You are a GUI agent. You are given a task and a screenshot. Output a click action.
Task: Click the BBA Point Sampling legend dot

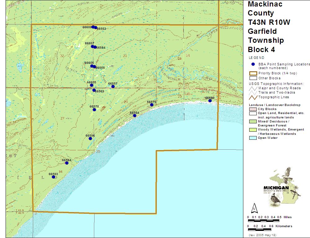tap(253, 64)
